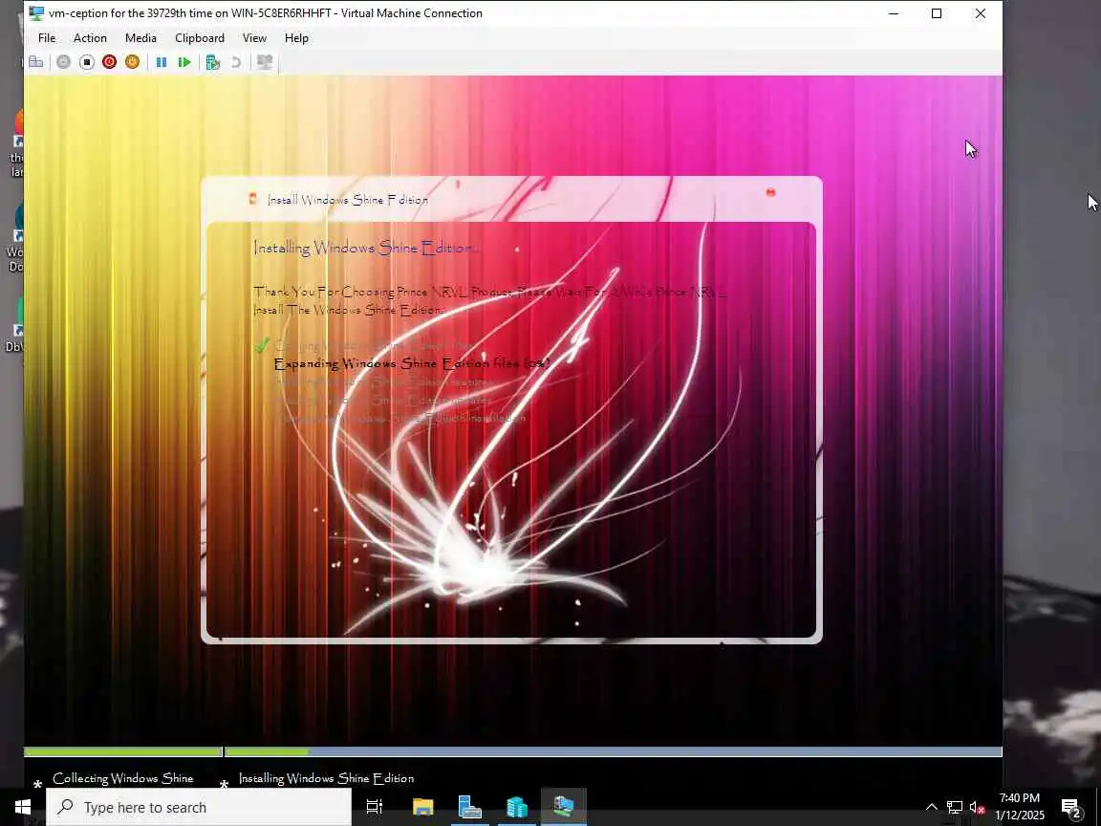Click the 'Installing Windows Shine Edition...' heading
This screenshot has height=826, width=1101.
[366, 248]
